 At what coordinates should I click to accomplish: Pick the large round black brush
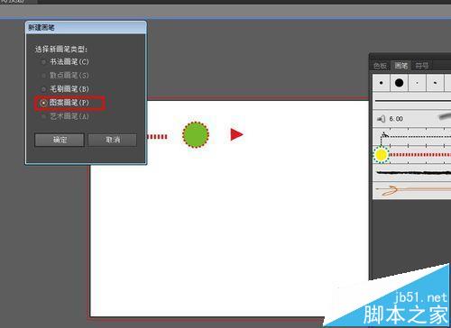pos(399,83)
